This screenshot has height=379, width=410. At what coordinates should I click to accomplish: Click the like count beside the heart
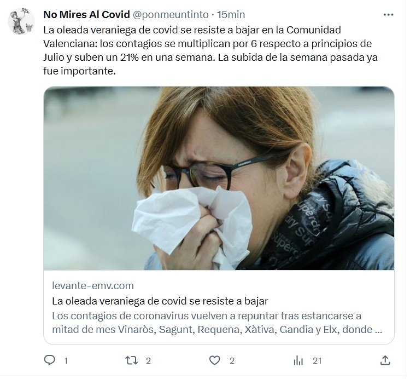[x=232, y=361]
